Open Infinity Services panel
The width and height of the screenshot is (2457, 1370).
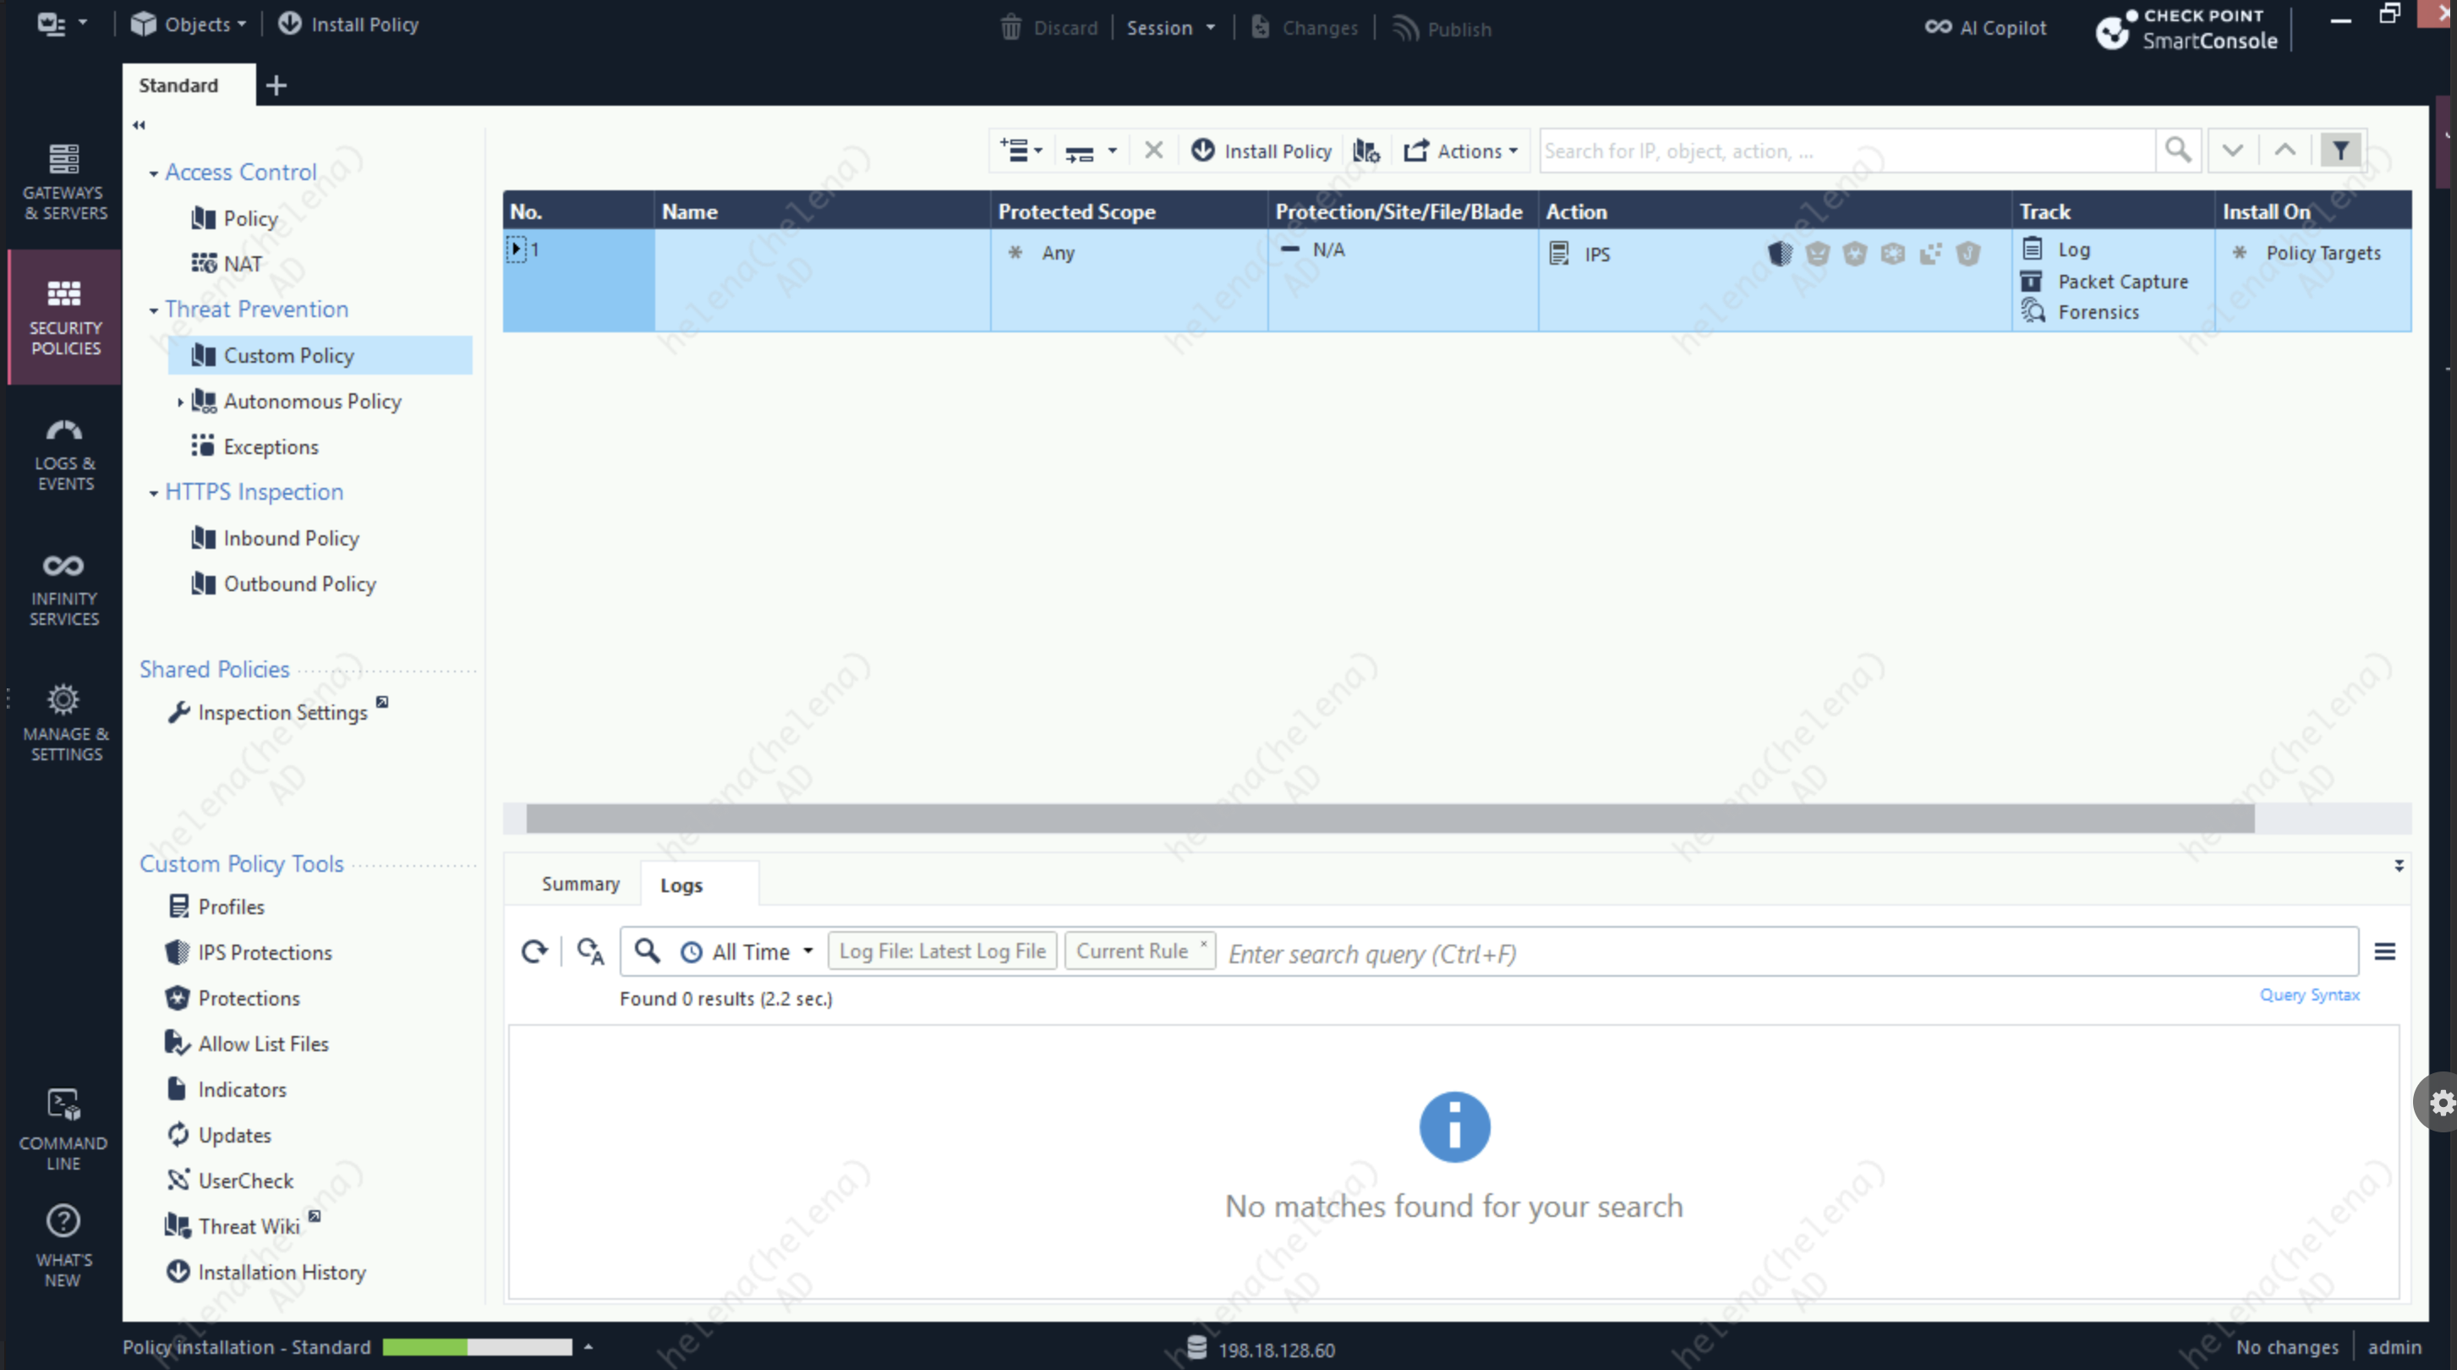pos(64,589)
